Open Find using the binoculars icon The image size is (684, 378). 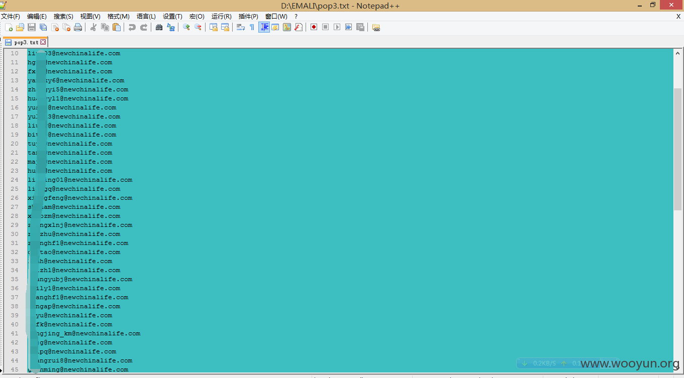tap(159, 27)
